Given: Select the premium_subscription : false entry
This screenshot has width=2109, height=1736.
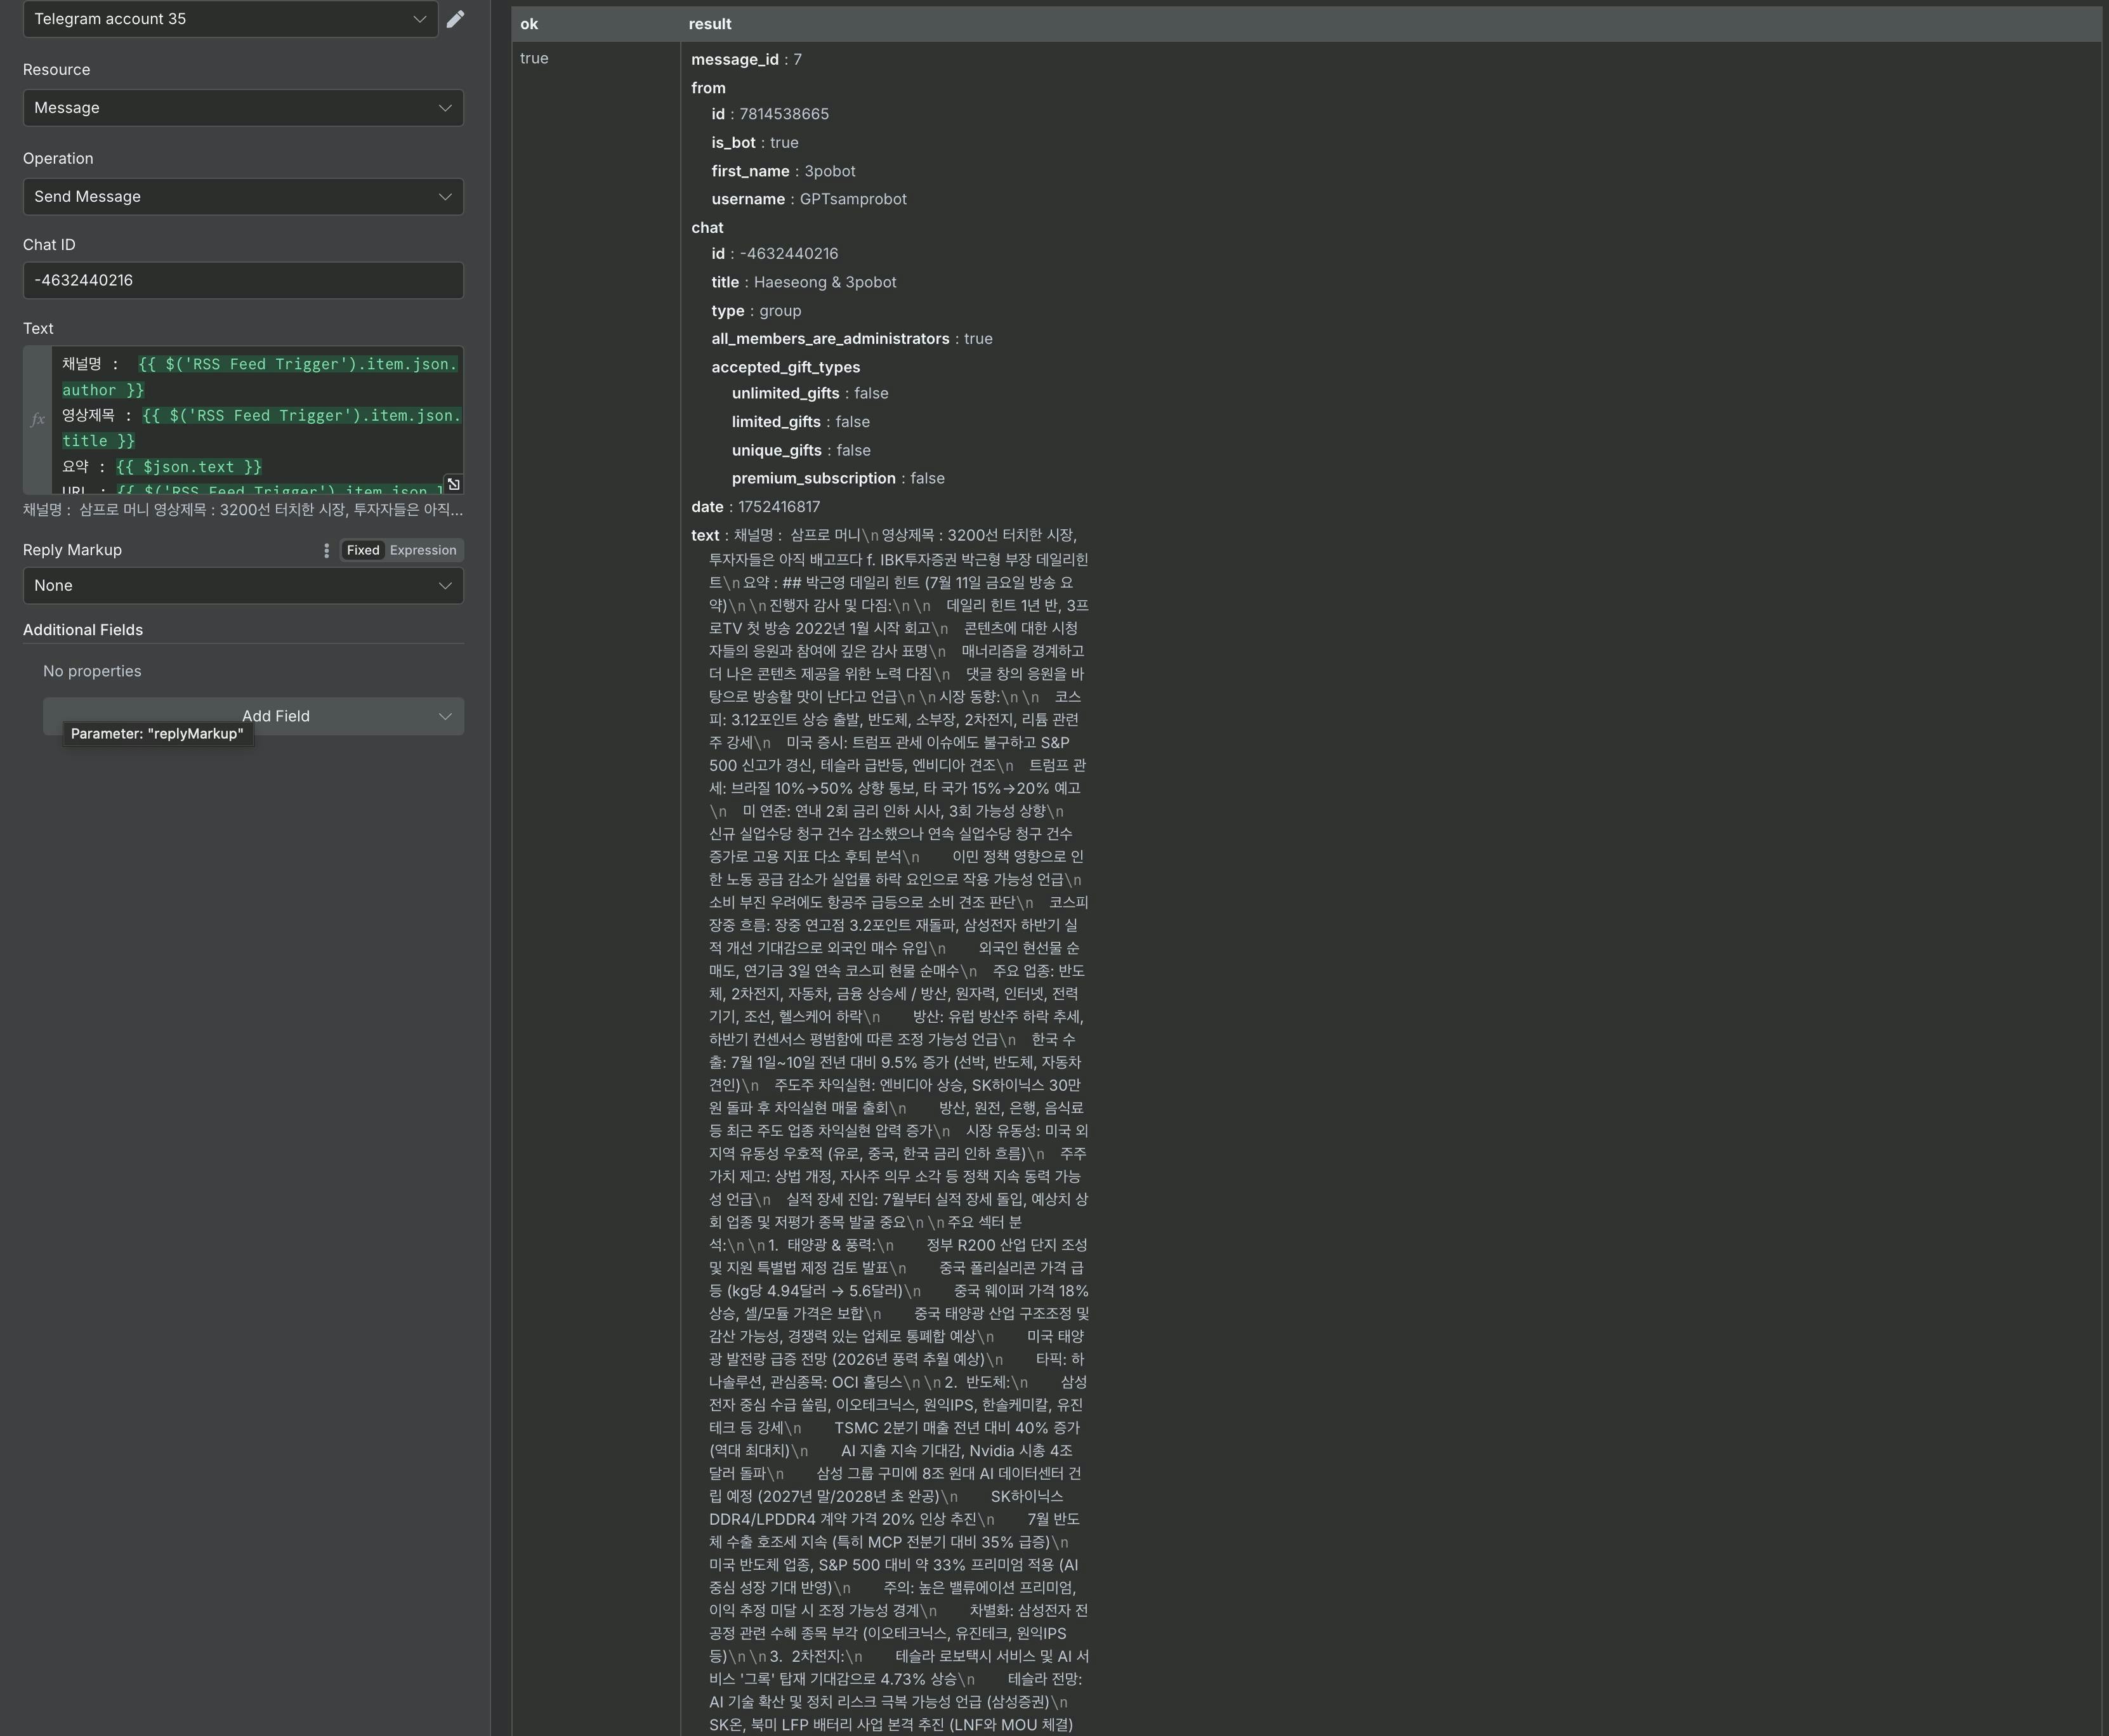Looking at the screenshot, I should (838, 478).
